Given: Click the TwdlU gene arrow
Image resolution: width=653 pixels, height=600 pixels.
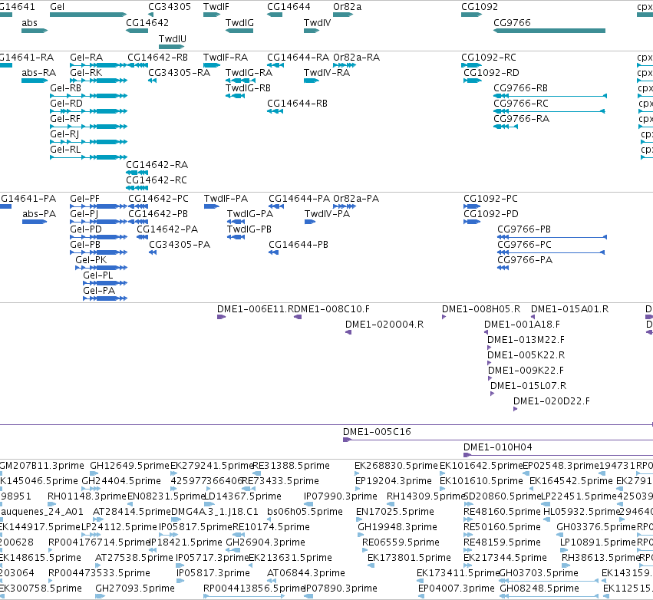Looking at the screenshot, I should click(x=171, y=47).
